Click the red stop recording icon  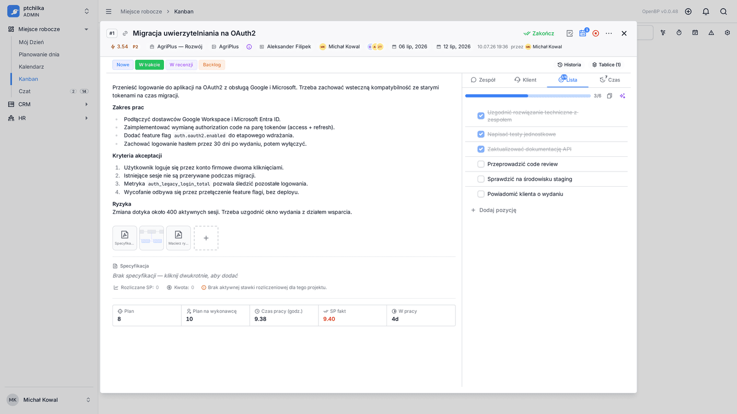tap(596, 33)
